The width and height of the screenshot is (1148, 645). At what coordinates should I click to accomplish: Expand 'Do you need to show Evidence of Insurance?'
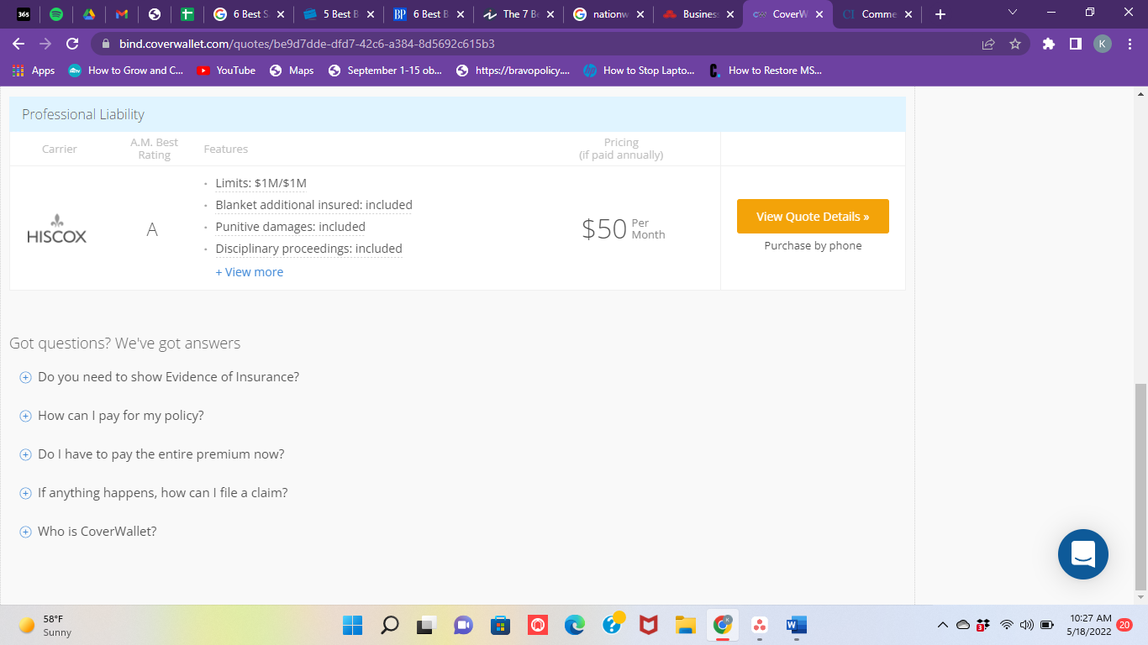(x=159, y=377)
